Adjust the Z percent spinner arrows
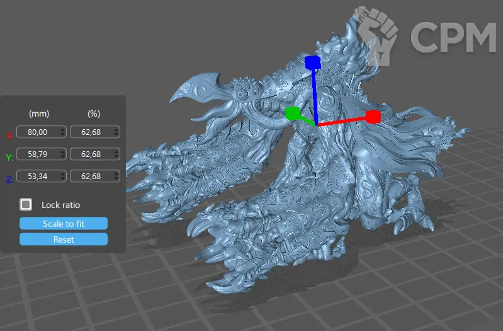 pyautogui.click(x=116, y=176)
